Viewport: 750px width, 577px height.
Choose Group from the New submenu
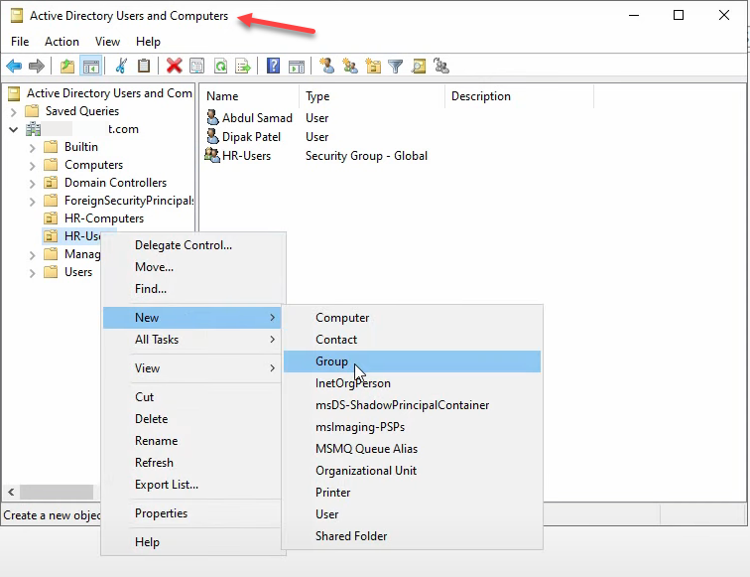[413, 361]
